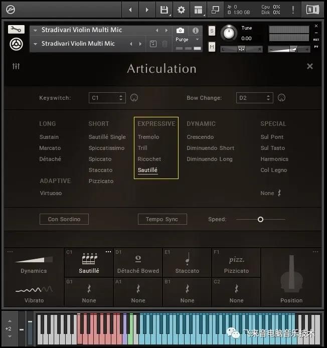Expand the snapshot name dropdown arrow
This screenshot has width=327, height=348.
click(x=35, y=44)
